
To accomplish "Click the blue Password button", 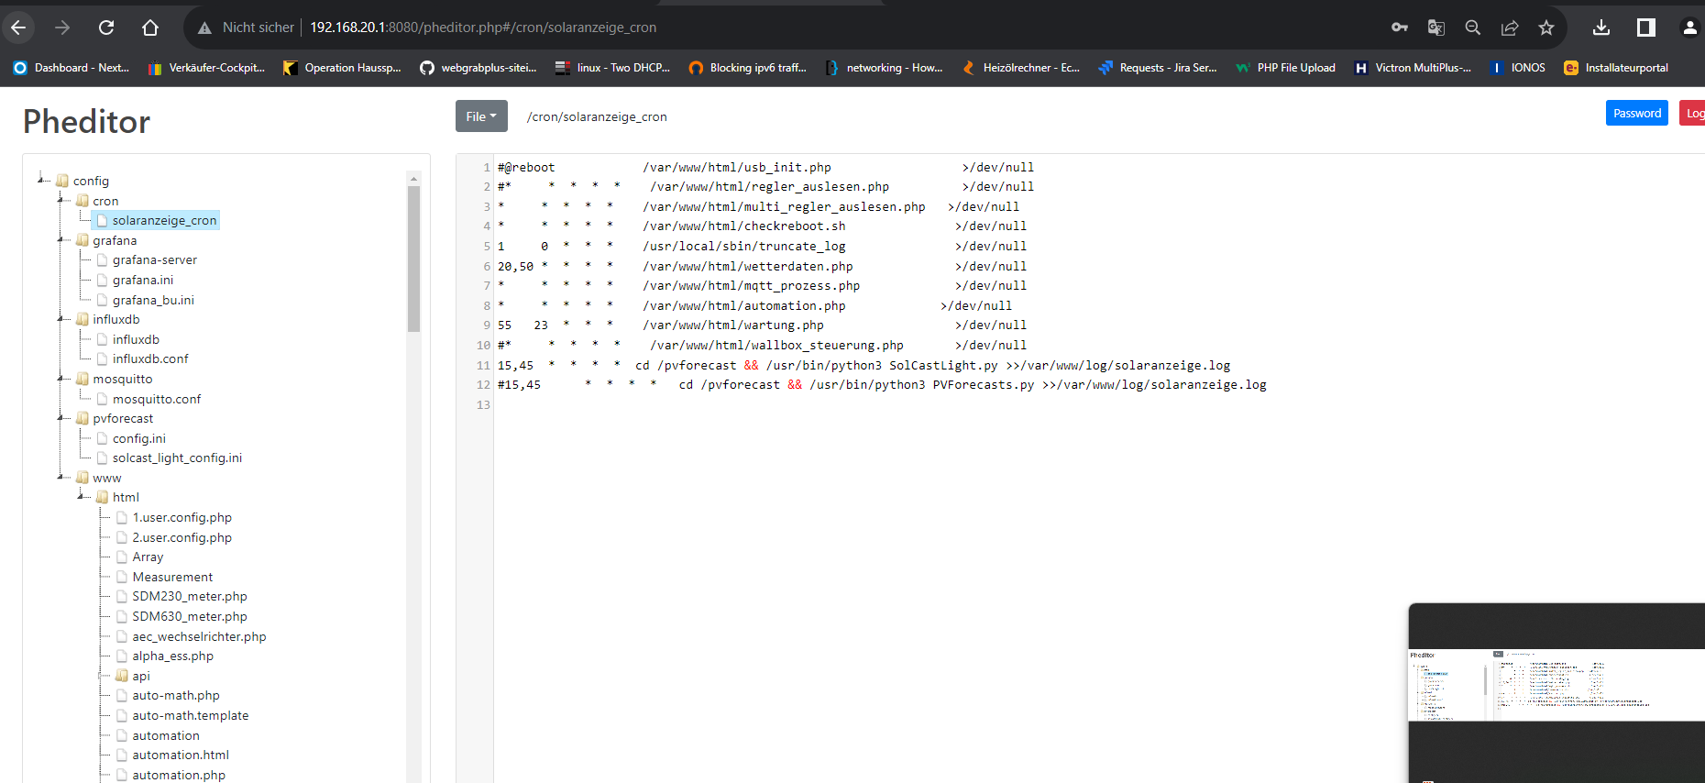I will tap(1636, 114).
